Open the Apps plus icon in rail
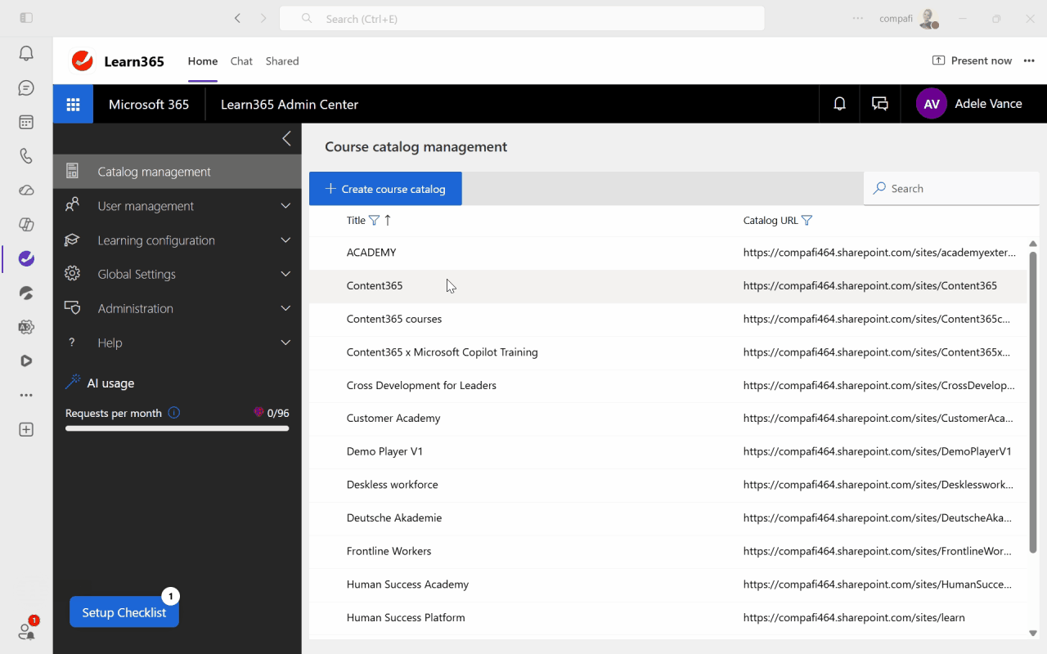 coord(26,429)
